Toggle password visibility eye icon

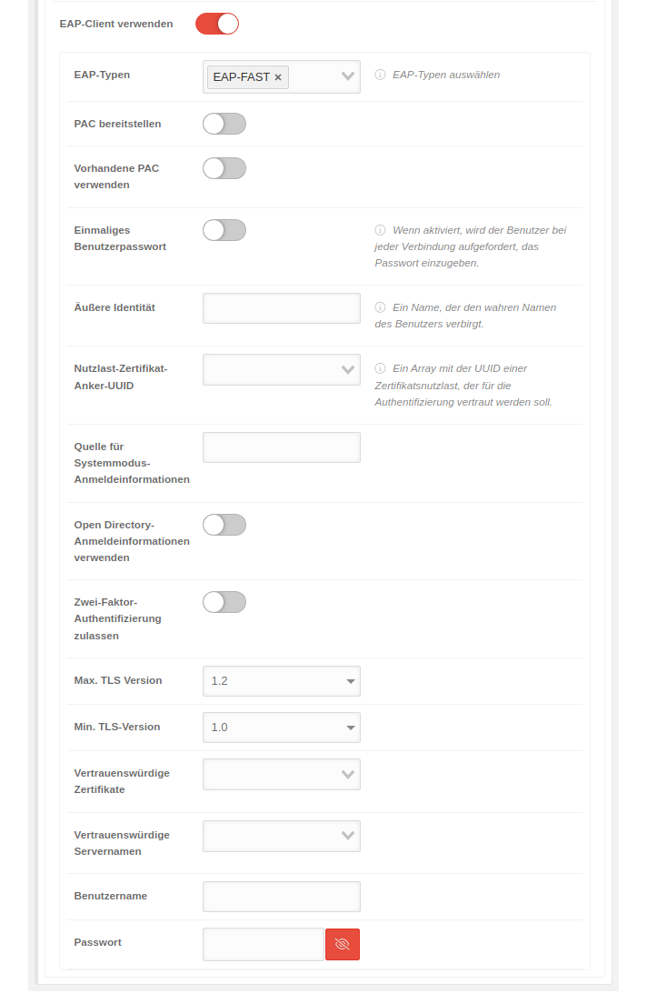[343, 944]
